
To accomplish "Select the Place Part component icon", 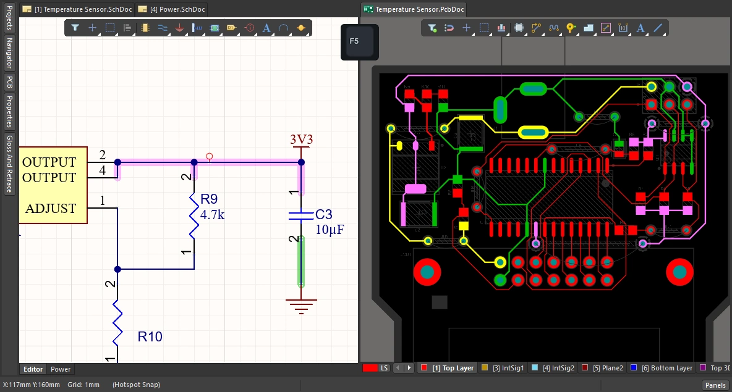I will point(145,28).
